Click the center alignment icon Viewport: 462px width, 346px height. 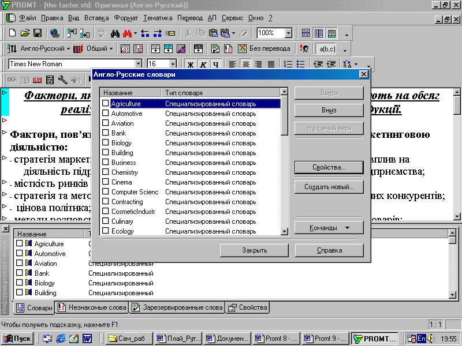[x=246, y=64]
